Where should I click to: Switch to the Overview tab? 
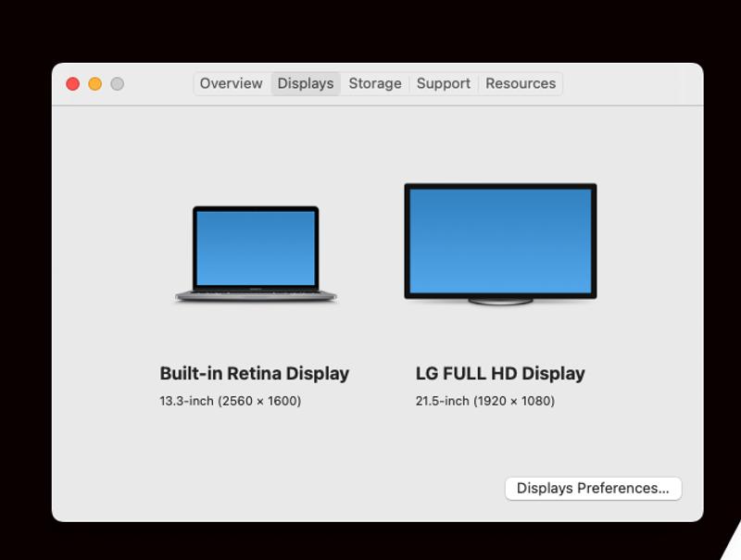(231, 83)
